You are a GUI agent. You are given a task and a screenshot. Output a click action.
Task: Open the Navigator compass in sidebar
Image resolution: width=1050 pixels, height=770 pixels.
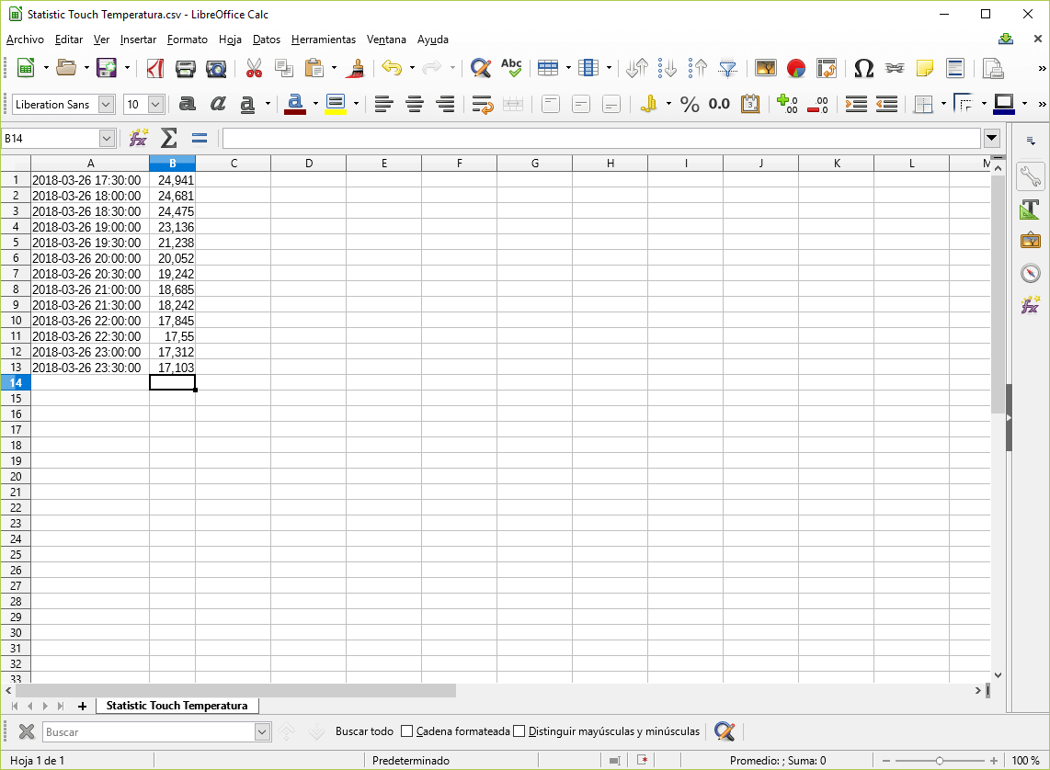pos(1031,273)
